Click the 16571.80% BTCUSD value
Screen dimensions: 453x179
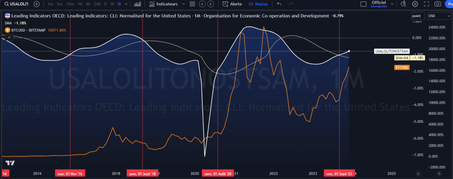point(57,30)
